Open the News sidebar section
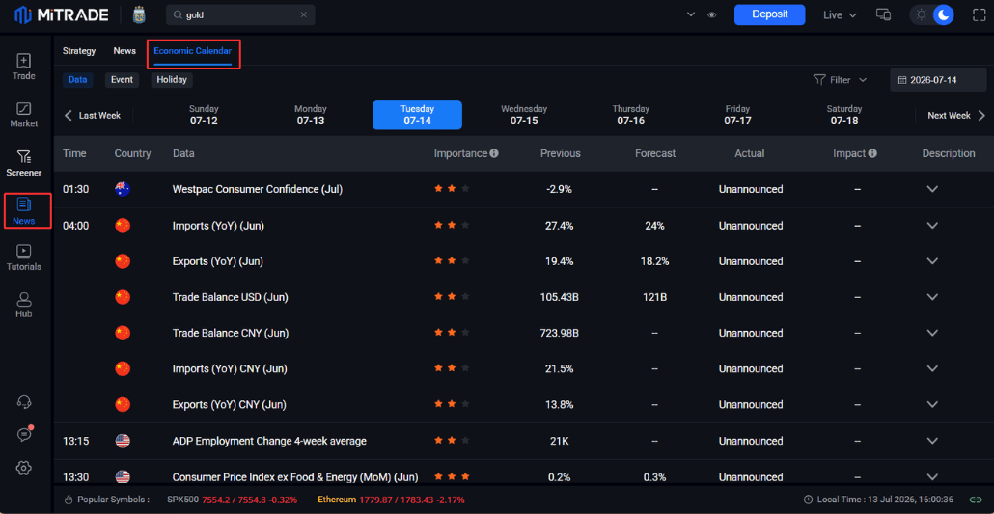Image resolution: width=994 pixels, height=514 pixels. (x=24, y=212)
